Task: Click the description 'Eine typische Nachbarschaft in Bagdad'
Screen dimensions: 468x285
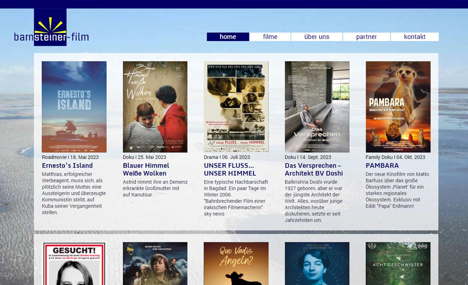Action: coord(236,198)
